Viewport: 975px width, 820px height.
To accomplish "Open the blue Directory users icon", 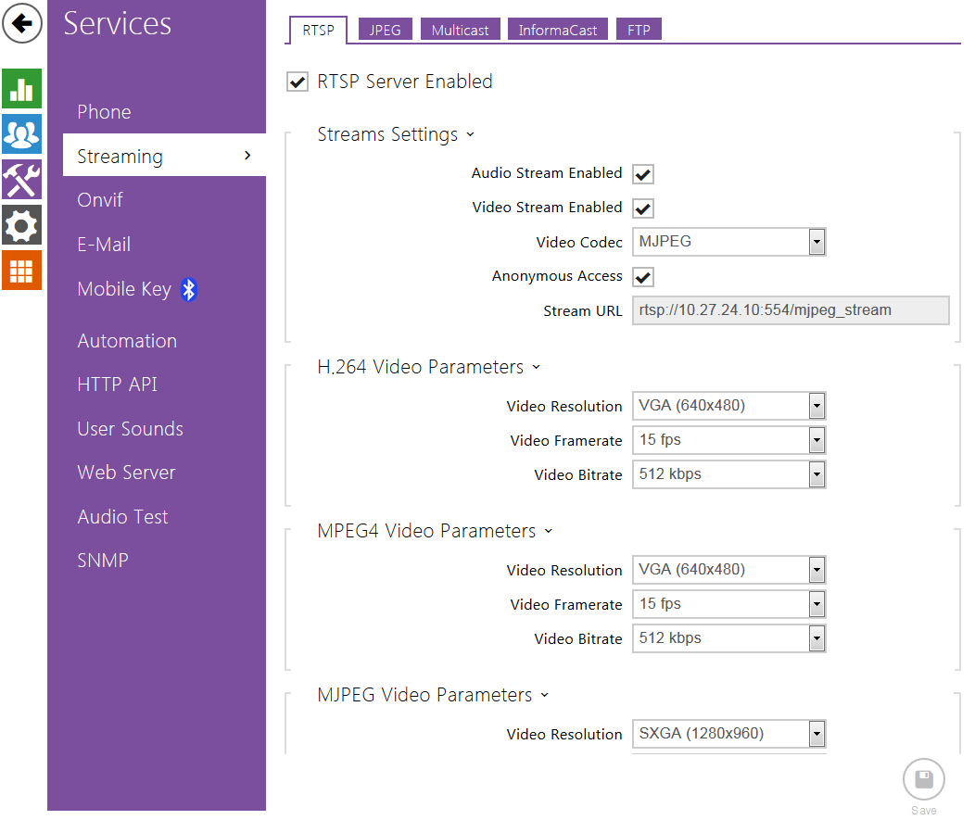I will point(21,133).
